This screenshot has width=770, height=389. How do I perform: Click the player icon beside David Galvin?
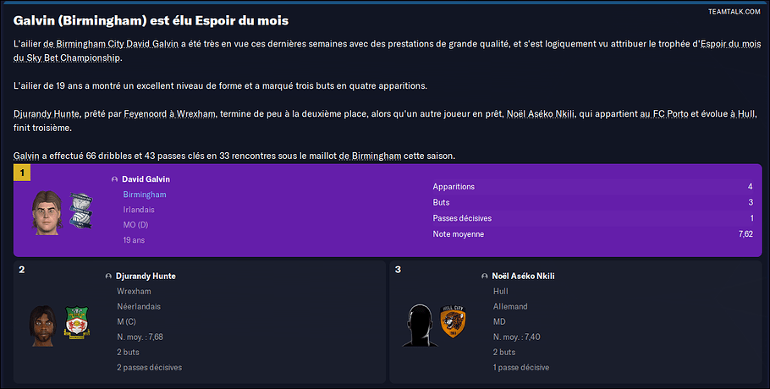coord(114,179)
